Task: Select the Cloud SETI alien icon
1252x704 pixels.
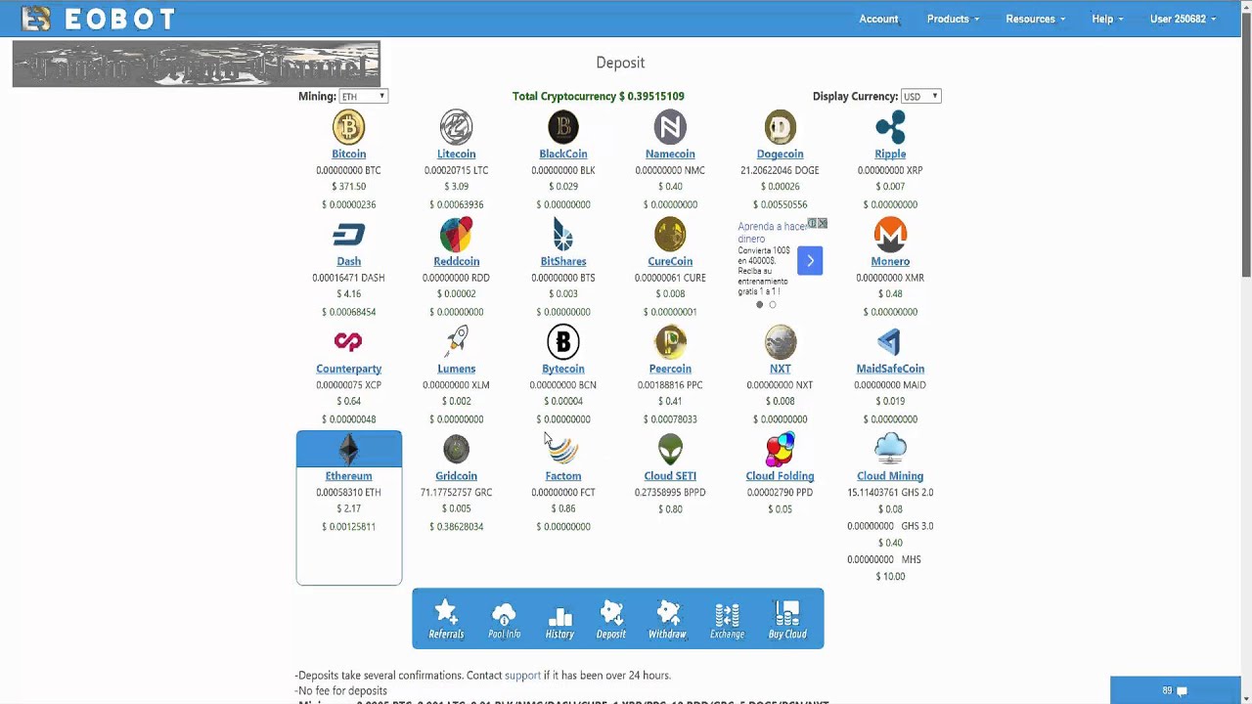Action: coord(670,449)
